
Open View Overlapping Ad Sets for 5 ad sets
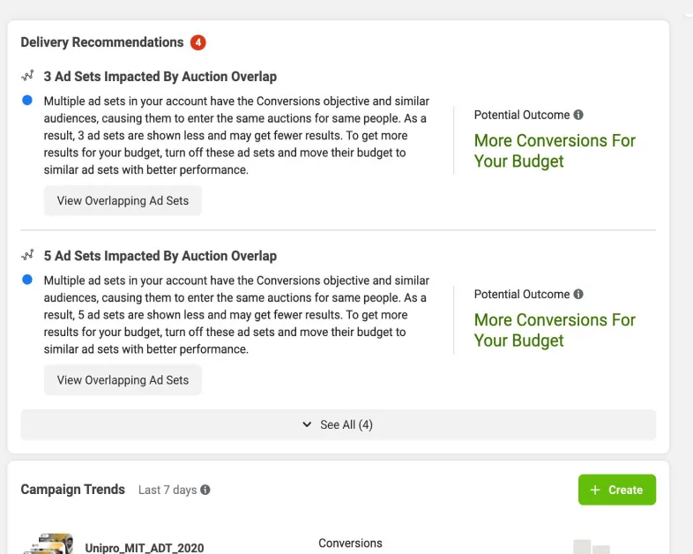[123, 380]
